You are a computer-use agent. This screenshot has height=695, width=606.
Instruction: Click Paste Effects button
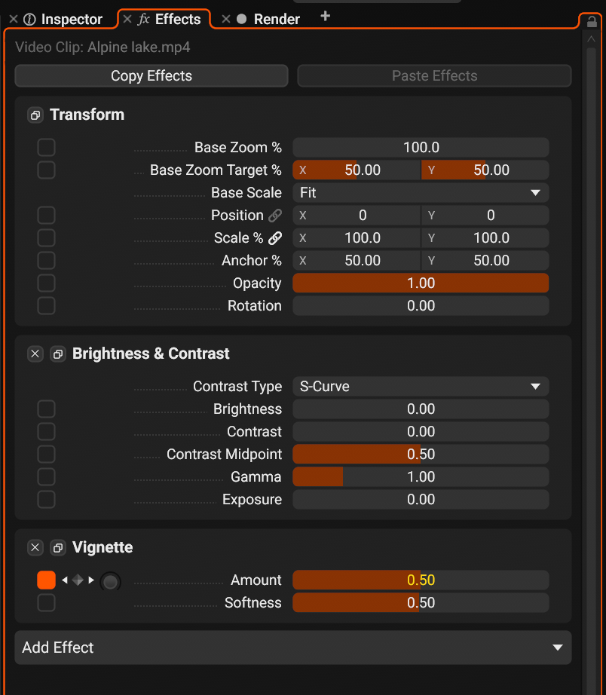click(434, 76)
